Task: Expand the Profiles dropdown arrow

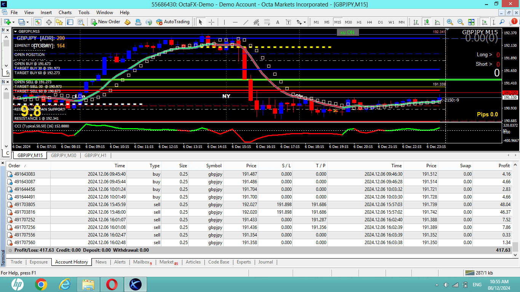Action: click(x=27, y=22)
